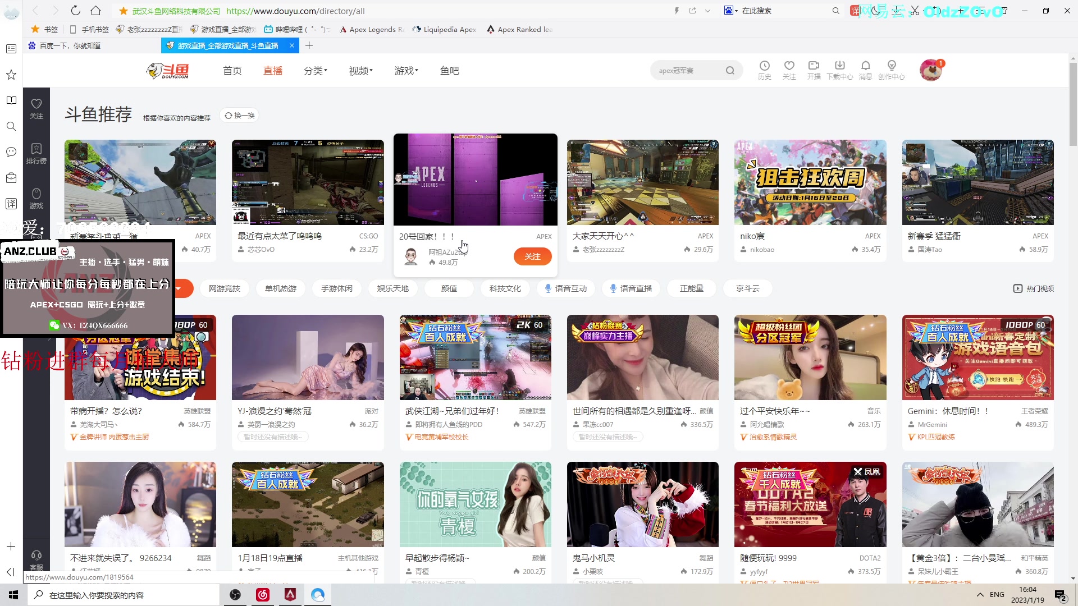Close the 游戏直播 Douyu browser tab
Image resolution: width=1078 pixels, height=606 pixels.
point(291,45)
